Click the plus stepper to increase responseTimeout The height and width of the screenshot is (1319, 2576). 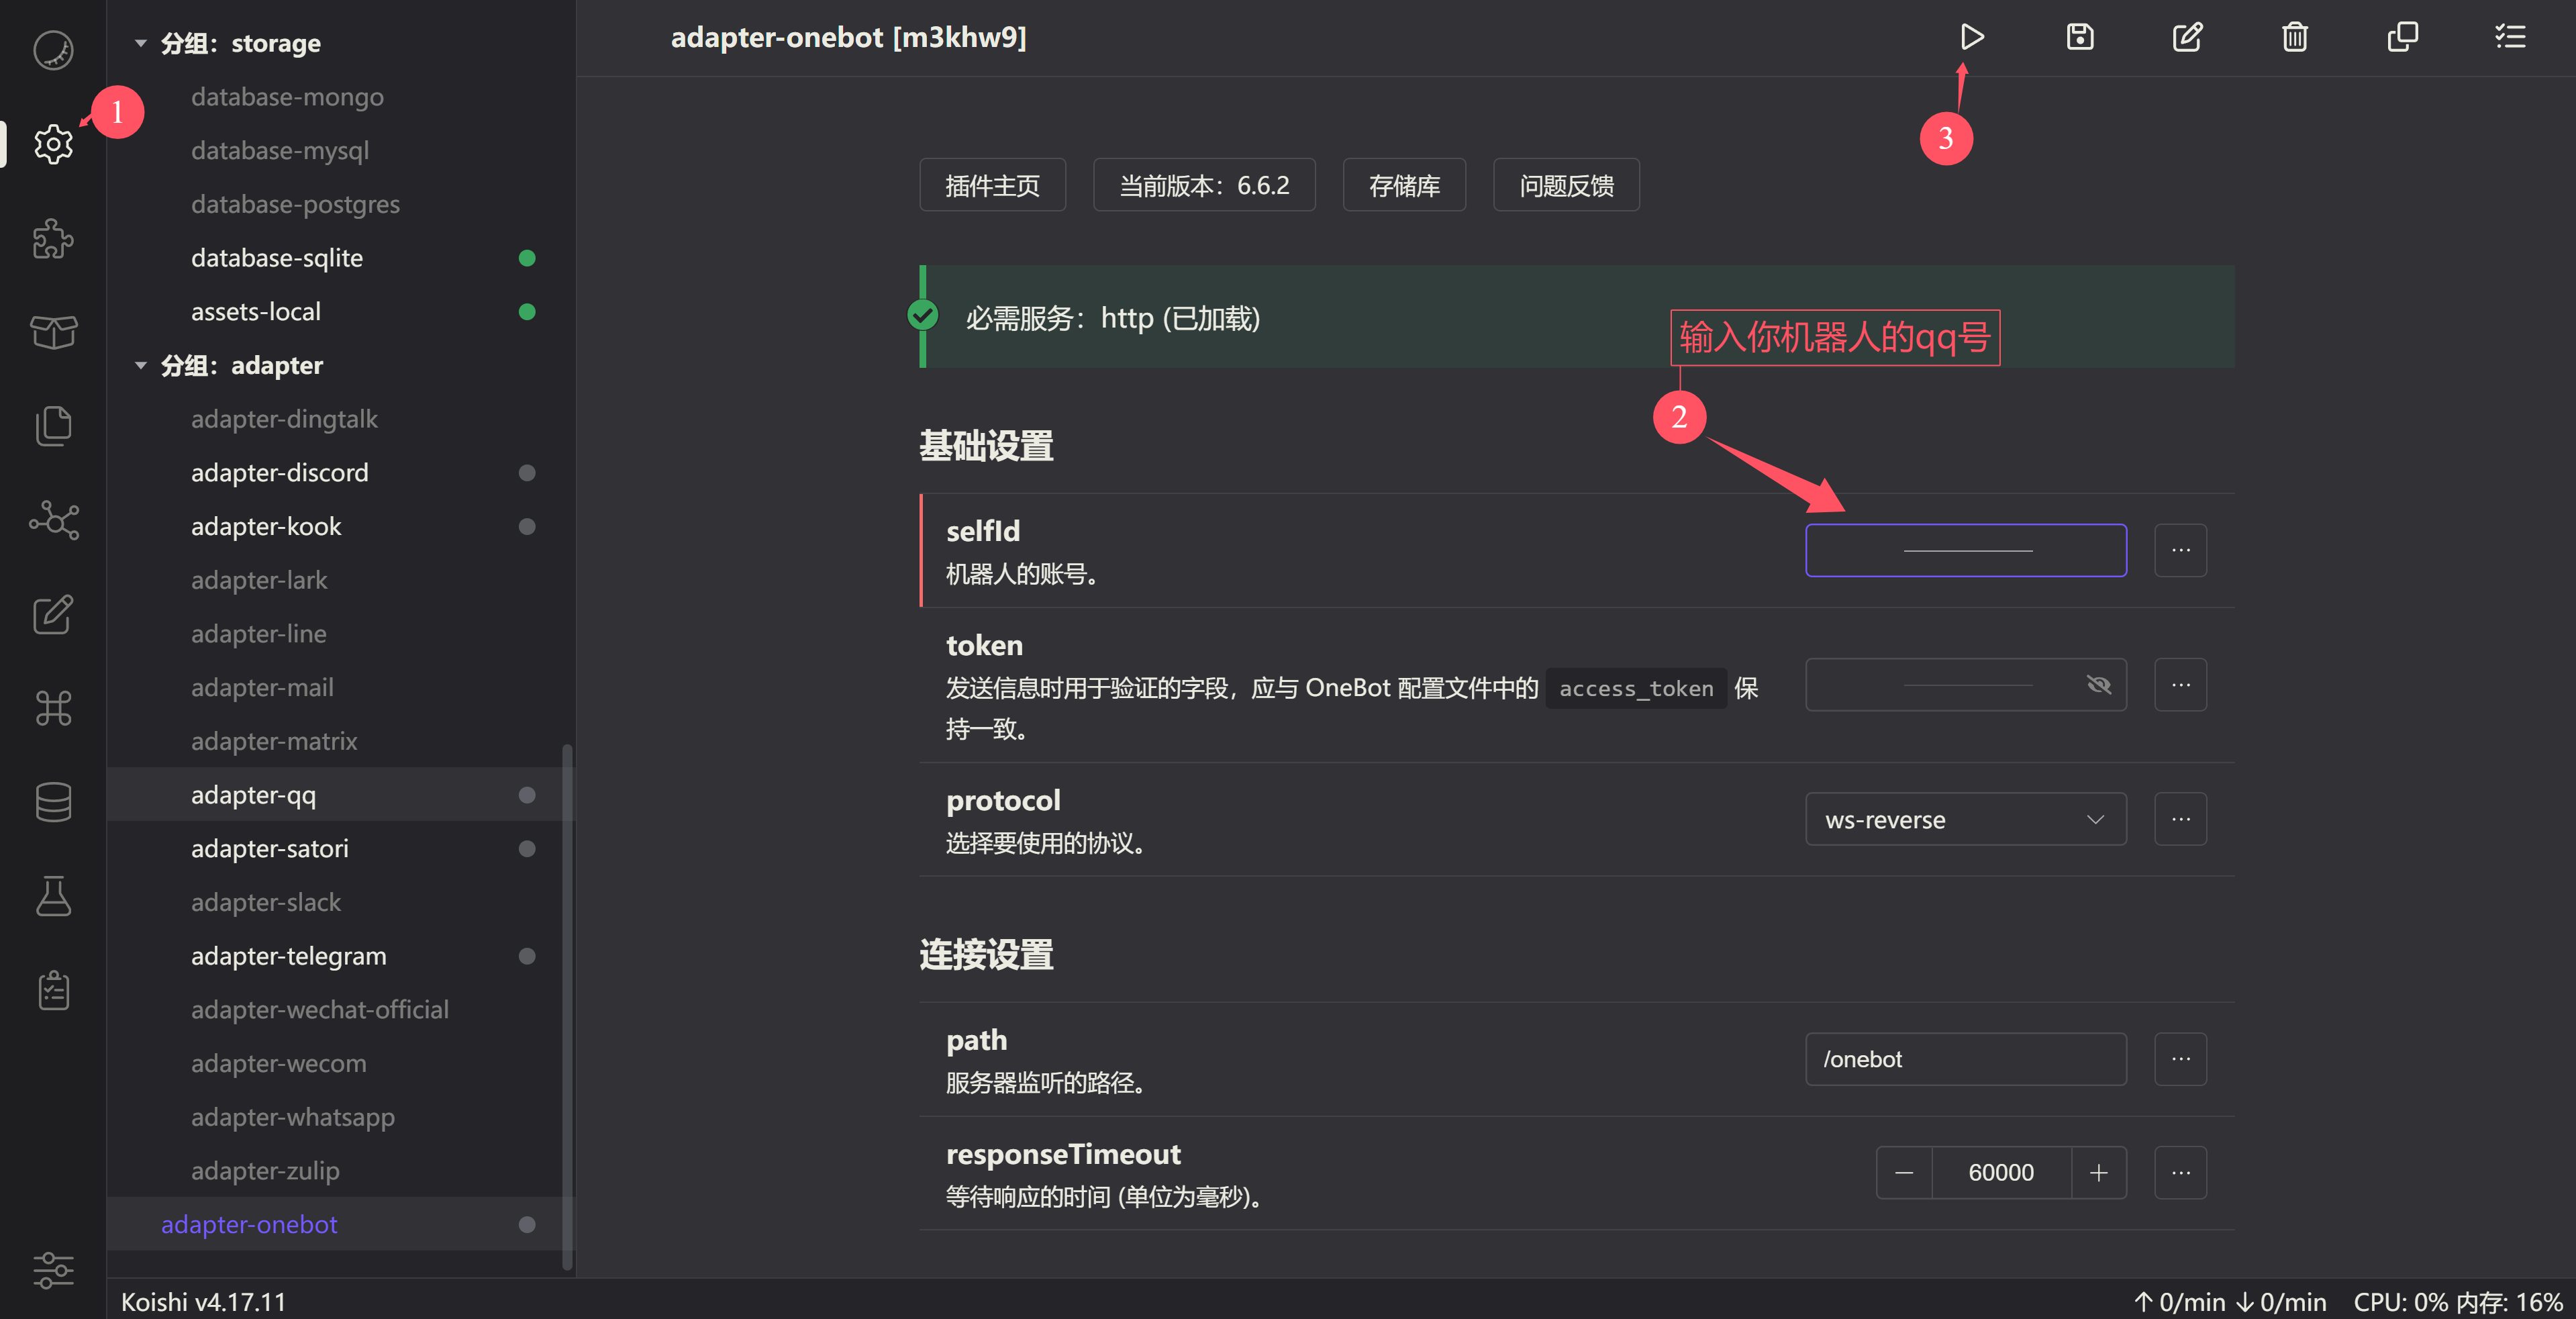pyautogui.click(x=2099, y=1172)
